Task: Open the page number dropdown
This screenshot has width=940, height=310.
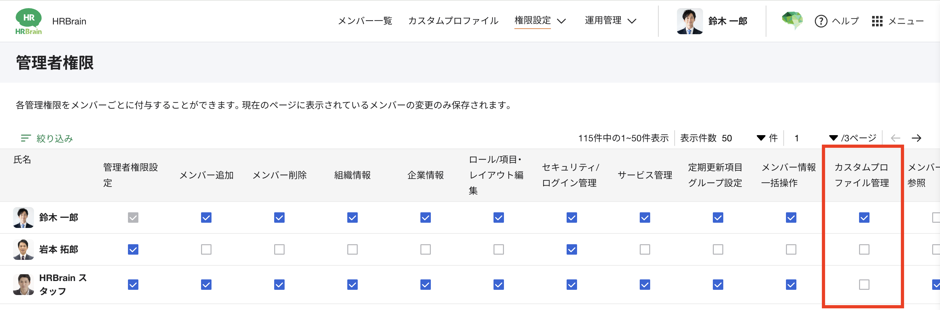Action: (815, 138)
